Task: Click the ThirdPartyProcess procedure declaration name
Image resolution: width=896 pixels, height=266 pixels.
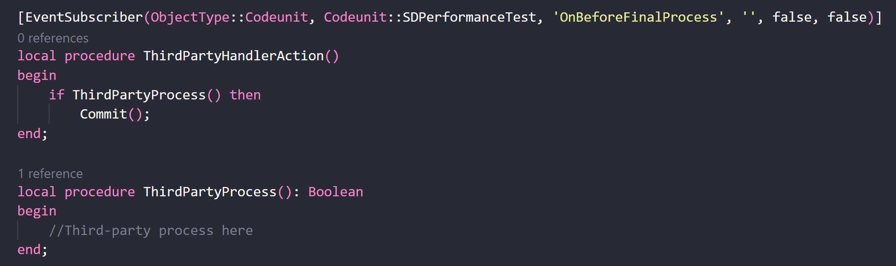Action: coord(210,192)
